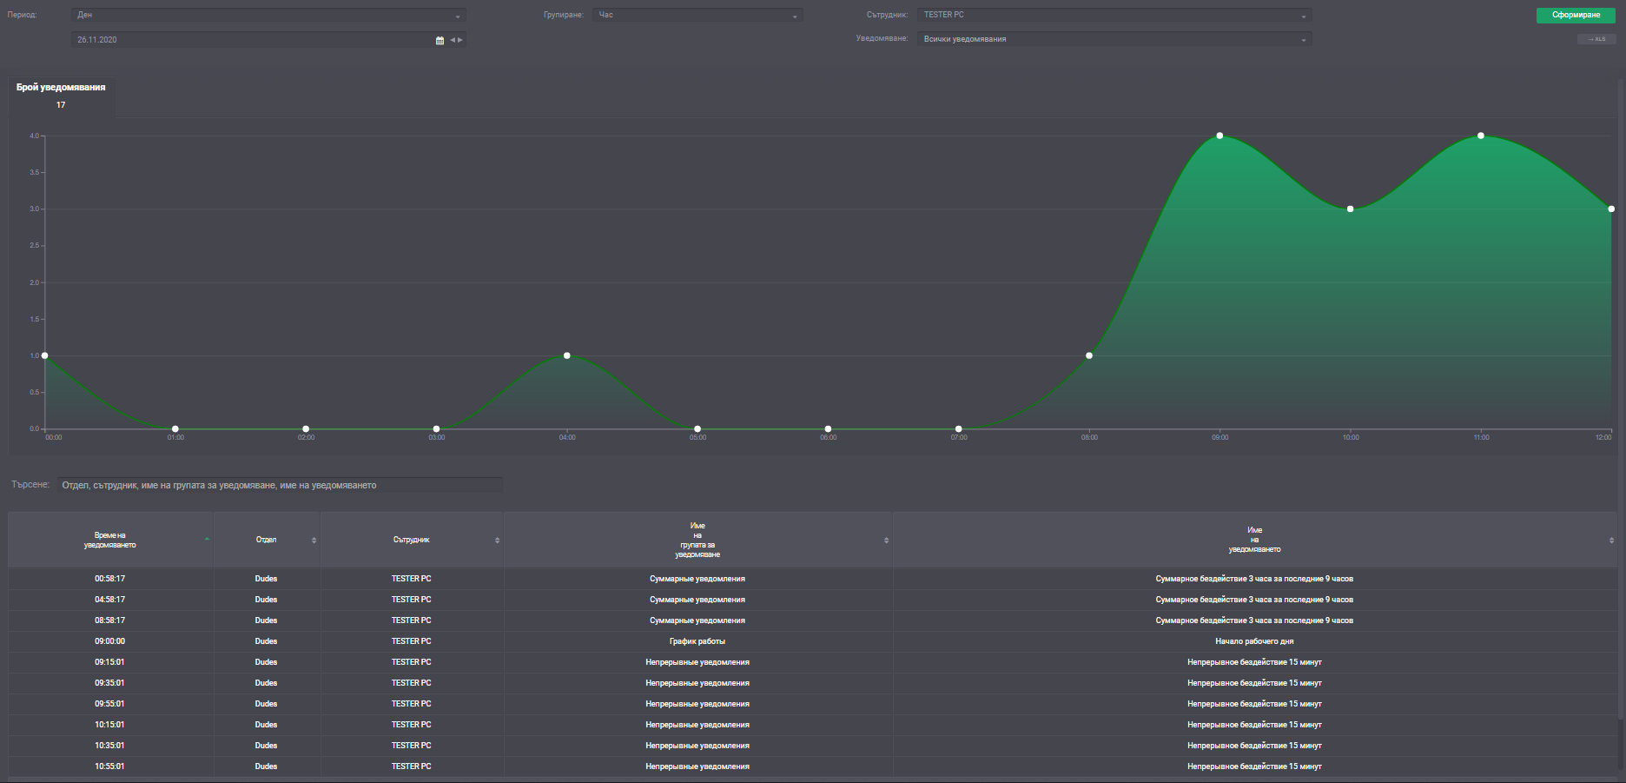The image size is (1626, 783).
Task: Click the 09:00:00 time cell
Action: 110,641
